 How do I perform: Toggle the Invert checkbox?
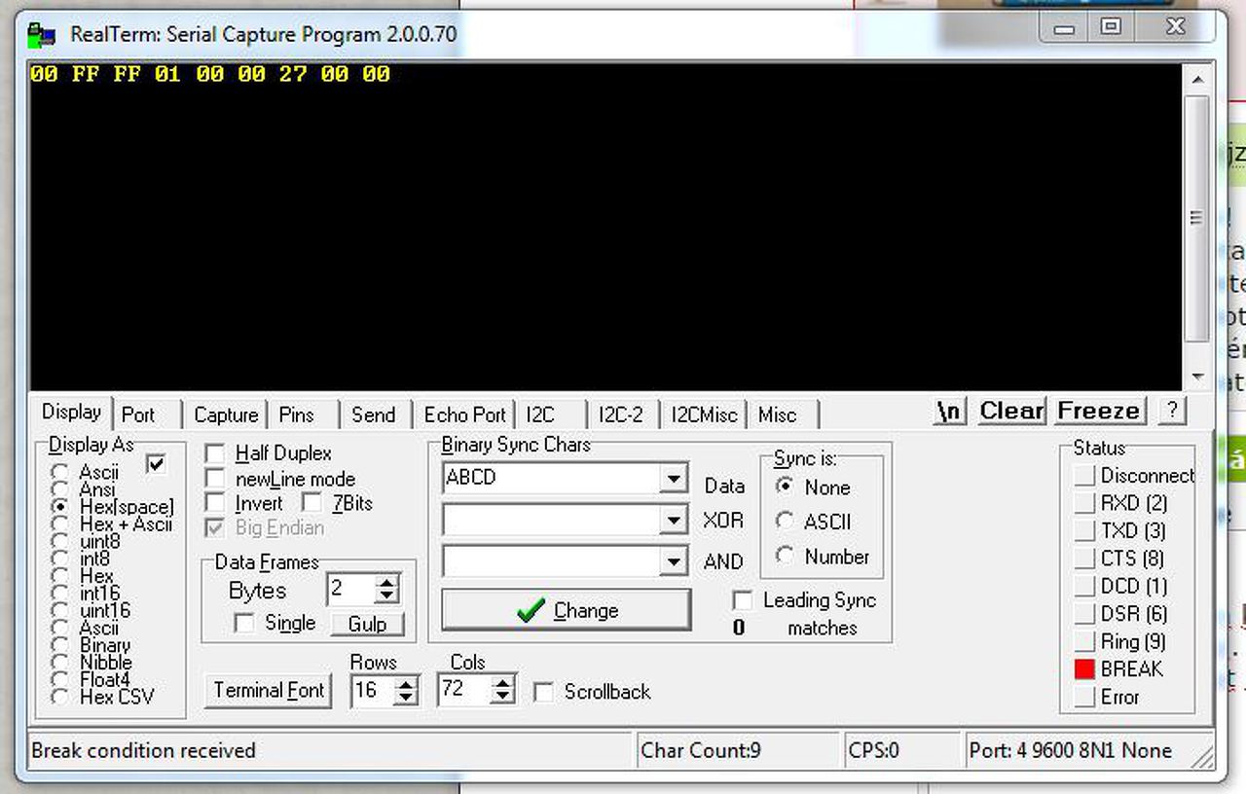click(216, 503)
